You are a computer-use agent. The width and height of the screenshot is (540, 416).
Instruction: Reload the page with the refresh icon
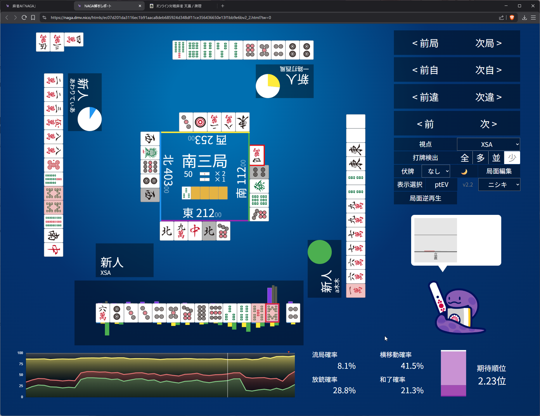24,18
